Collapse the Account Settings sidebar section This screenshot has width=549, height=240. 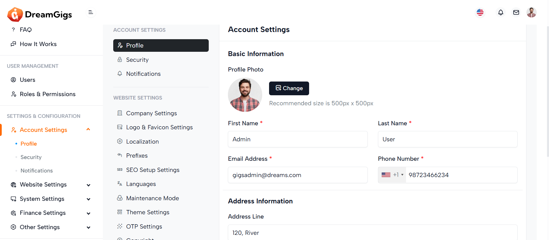pyautogui.click(x=88, y=130)
